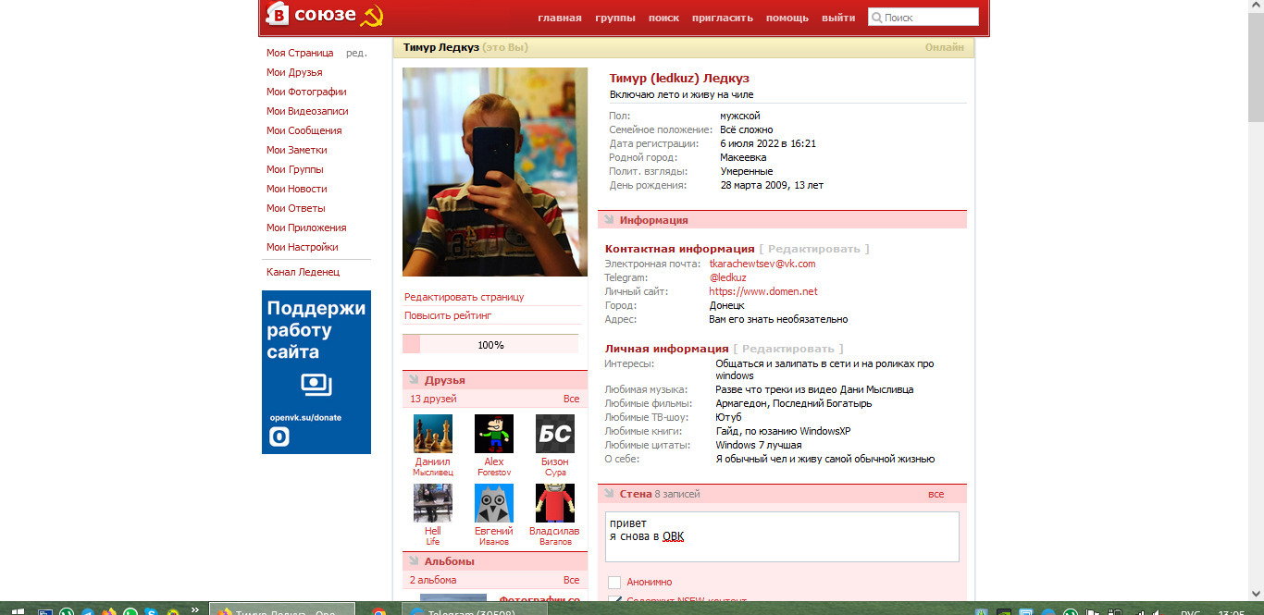Open пригласить in the top menu
This screenshot has width=1264, height=615.
click(723, 18)
